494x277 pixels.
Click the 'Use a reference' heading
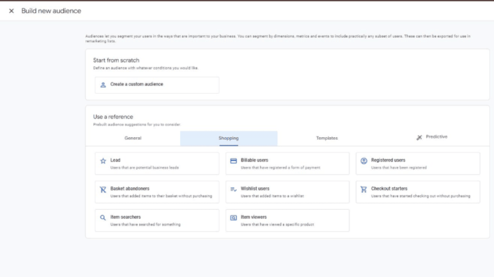113,117
